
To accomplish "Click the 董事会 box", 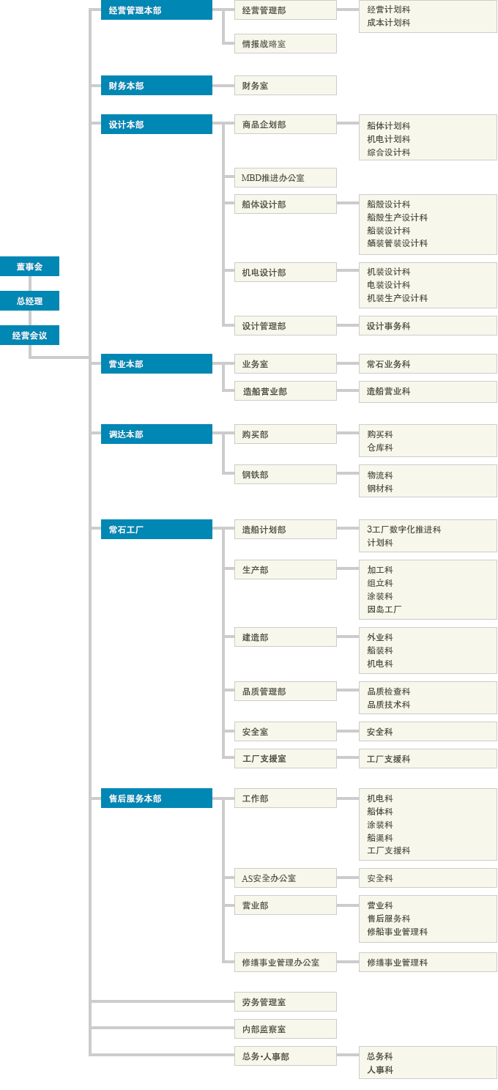I will click(x=29, y=267).
